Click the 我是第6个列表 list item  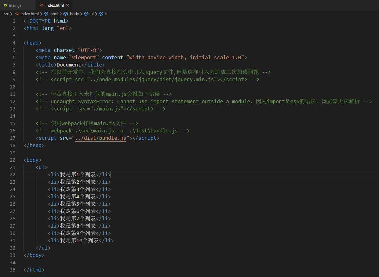pyautogui.click(x=79, y=211)
